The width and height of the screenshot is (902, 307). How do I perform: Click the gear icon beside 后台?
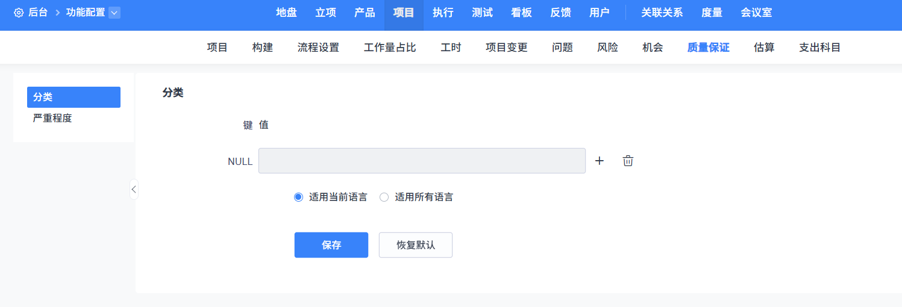tap(18, 13)
